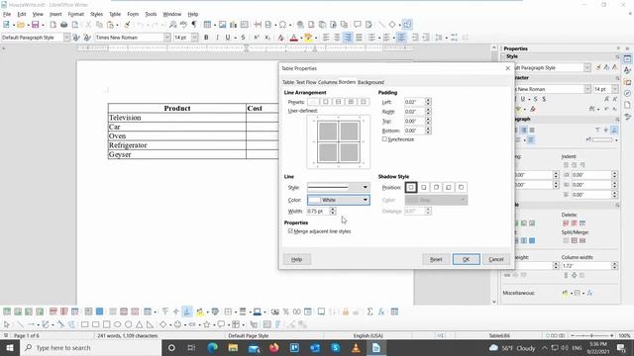634x356 pixels.
Task: Select the arrow Select tool in drawing toolbar
Action: click(7, 324)
